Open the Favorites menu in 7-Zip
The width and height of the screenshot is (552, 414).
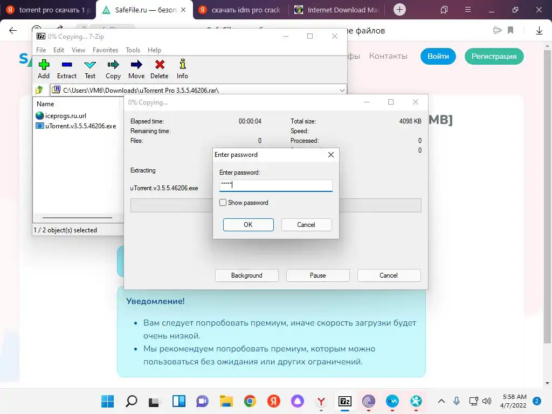tap(105, 50)
